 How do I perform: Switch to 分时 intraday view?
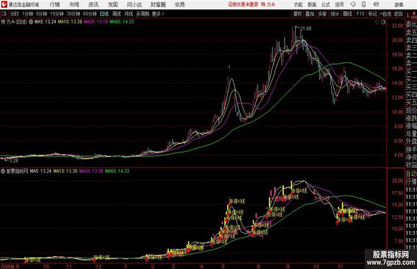click(x=14, y=14)
